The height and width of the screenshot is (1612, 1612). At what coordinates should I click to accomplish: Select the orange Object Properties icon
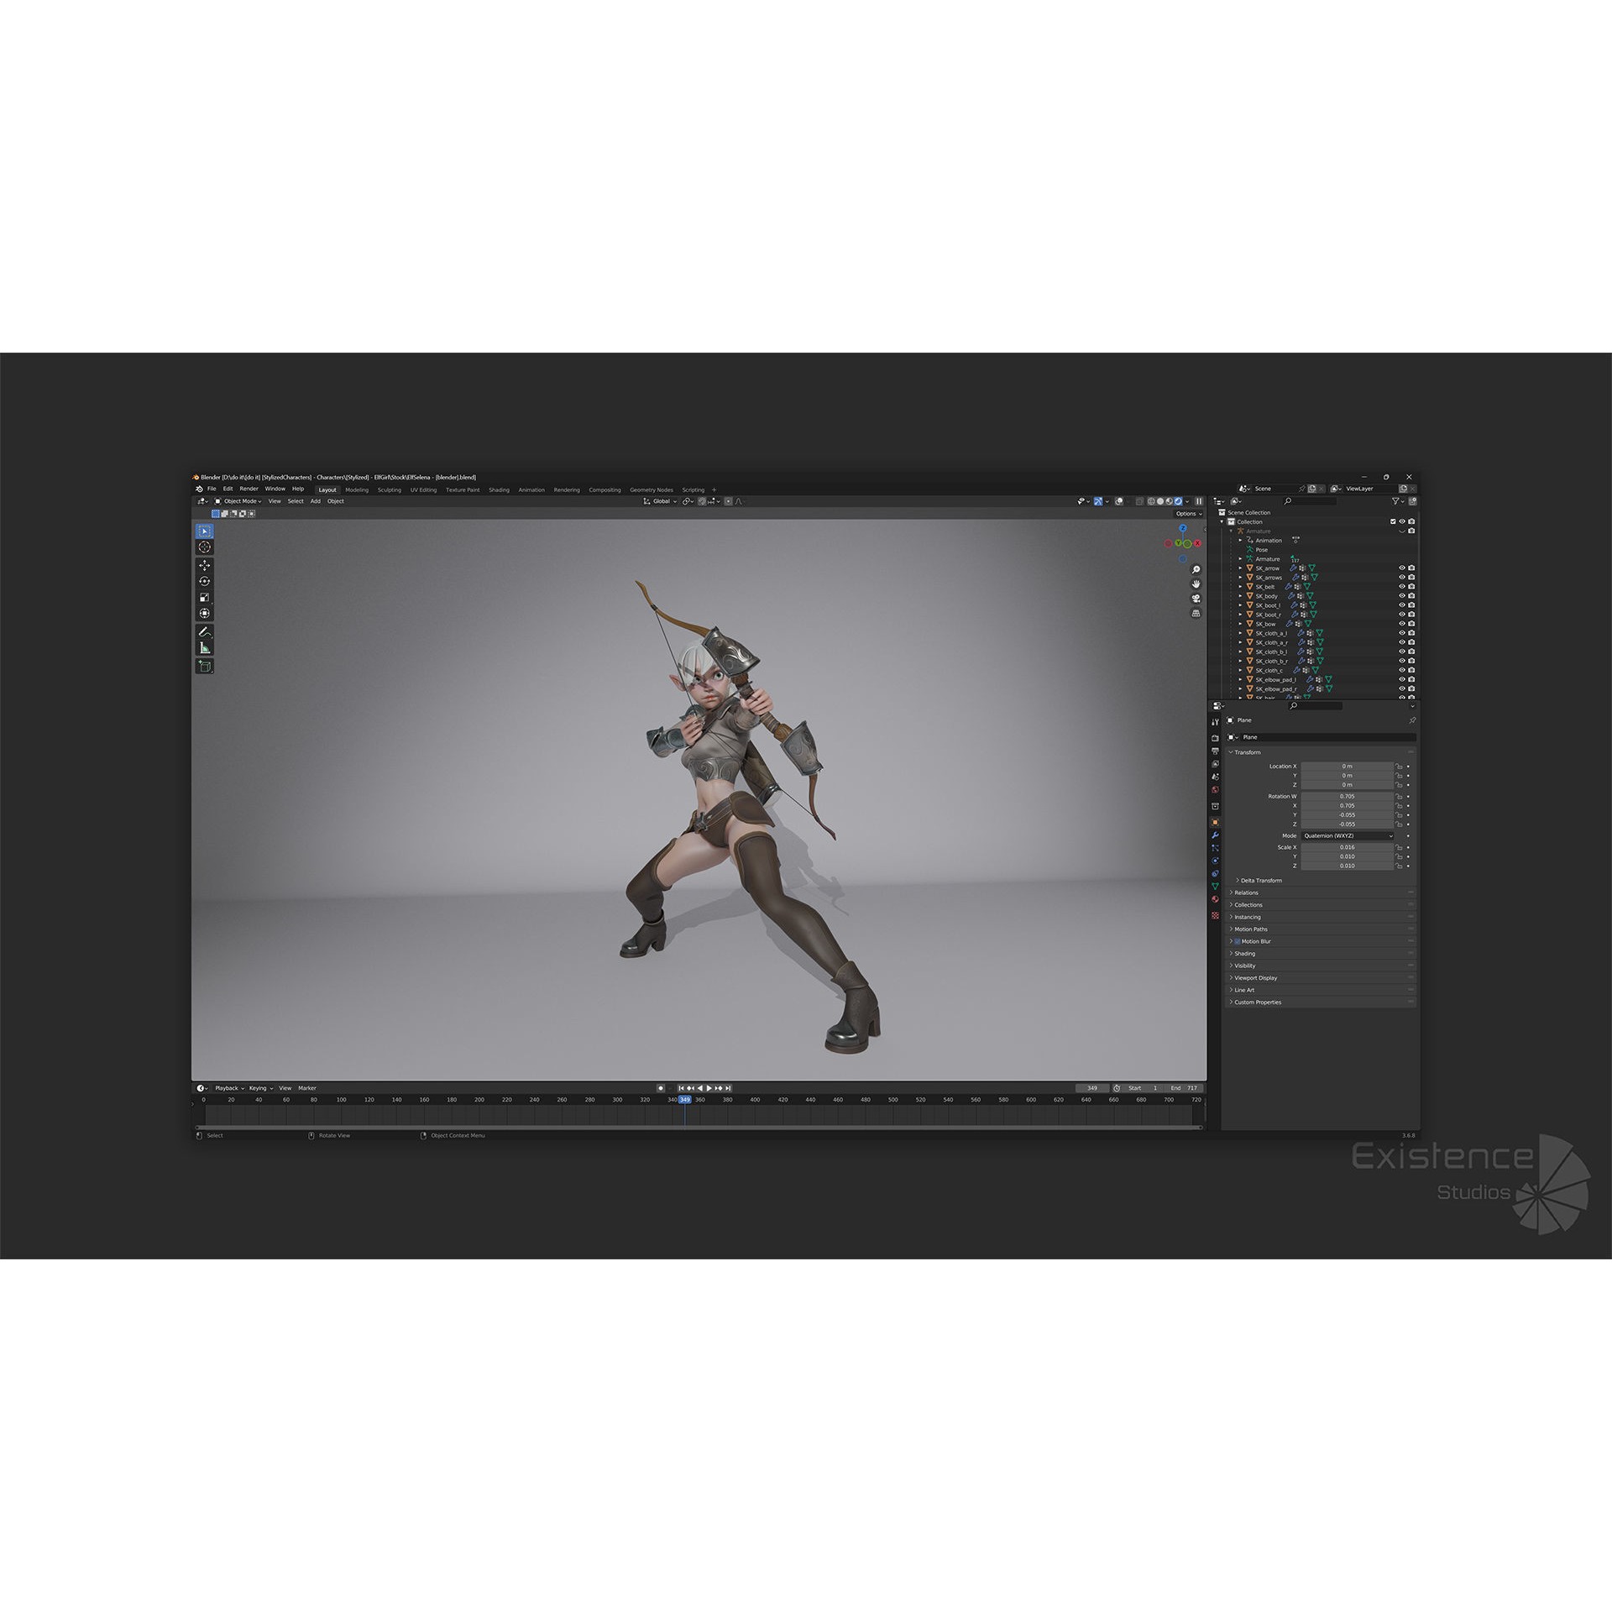coord(1215,822)
